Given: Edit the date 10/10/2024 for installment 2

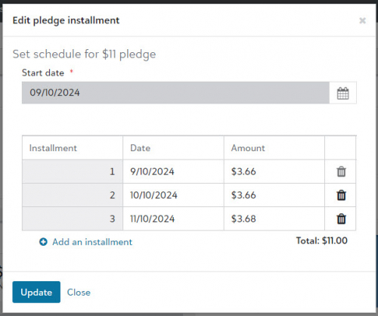Looking at the screenshot, I should [173, 195].
